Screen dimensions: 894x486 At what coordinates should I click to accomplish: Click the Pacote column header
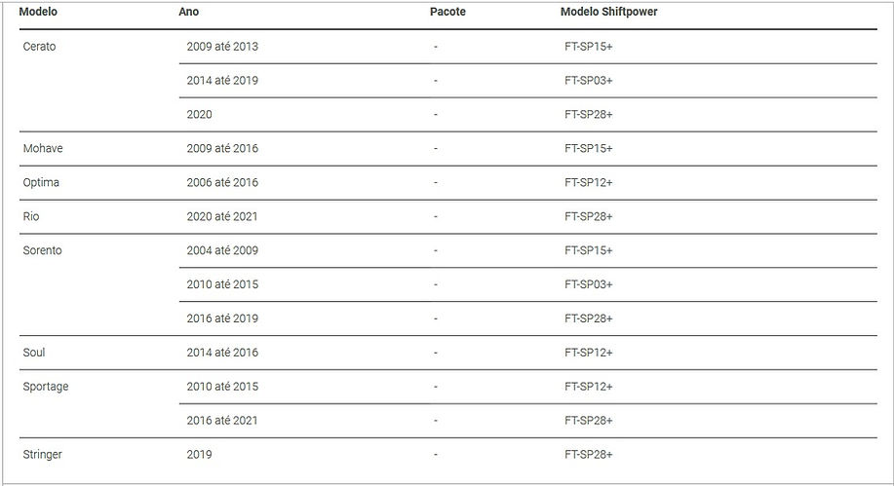point(447,12)
